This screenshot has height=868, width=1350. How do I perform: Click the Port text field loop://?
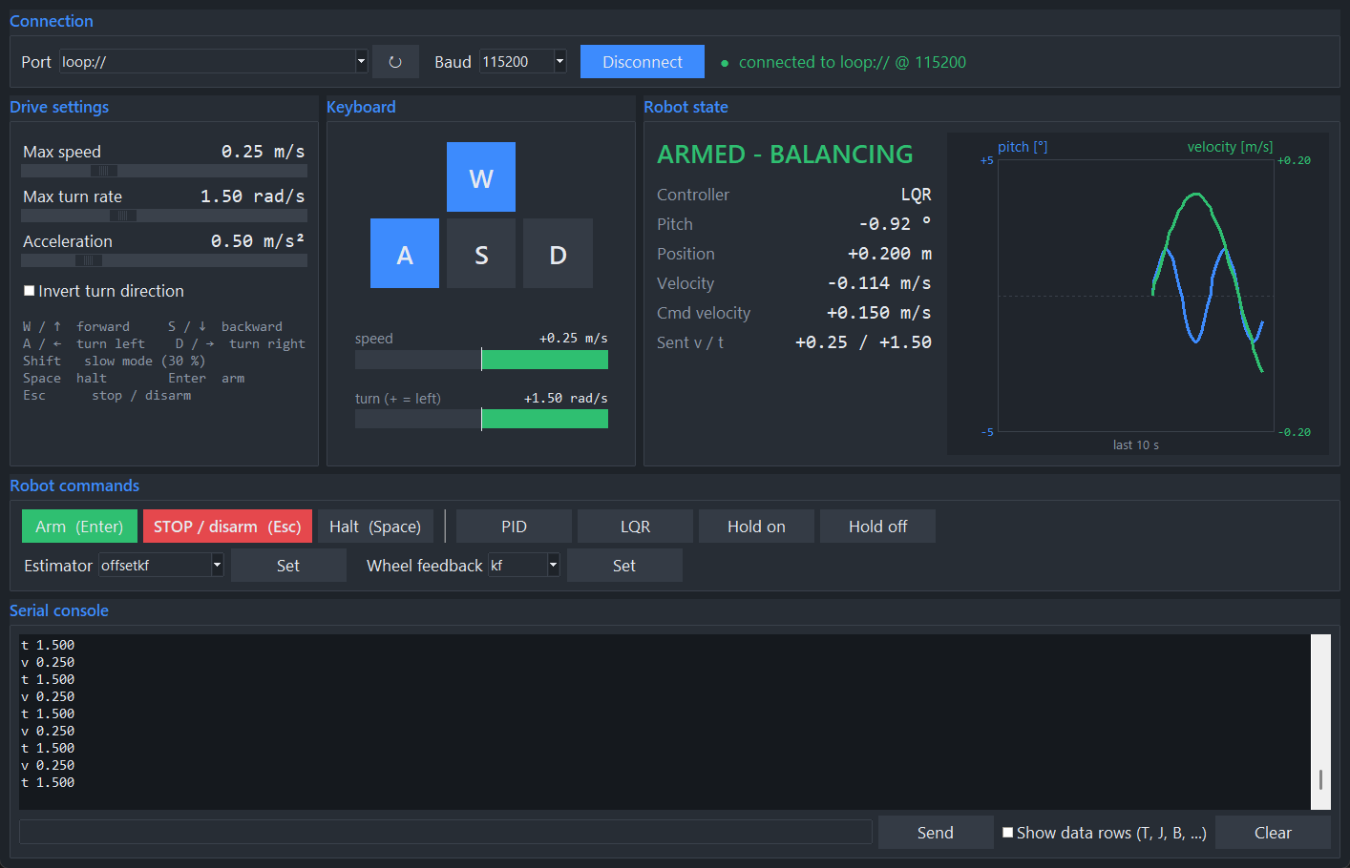tap(207, 61)
